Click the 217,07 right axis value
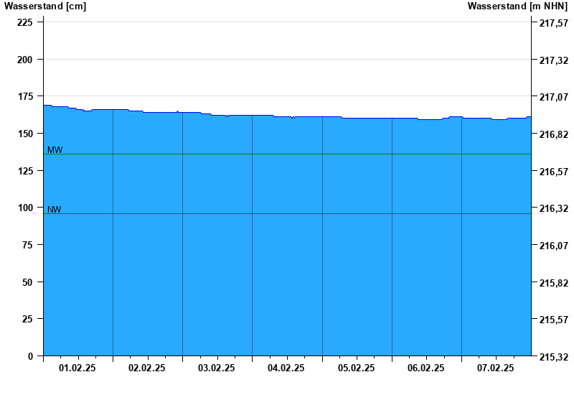 [x=554, y=97]
